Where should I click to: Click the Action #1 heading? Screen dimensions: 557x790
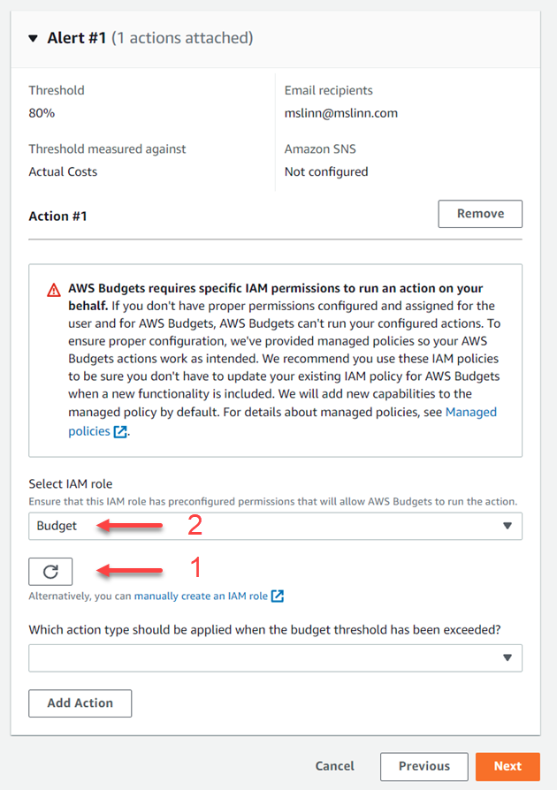click(57, 216)
